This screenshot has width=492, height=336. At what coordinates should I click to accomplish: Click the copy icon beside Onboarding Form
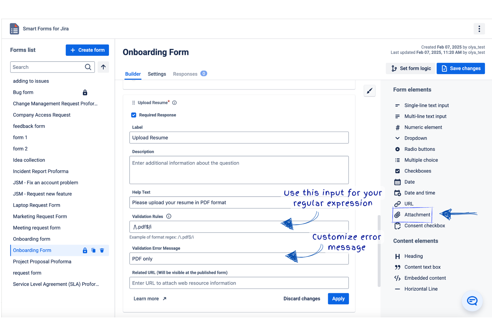[x=93, y=250]
